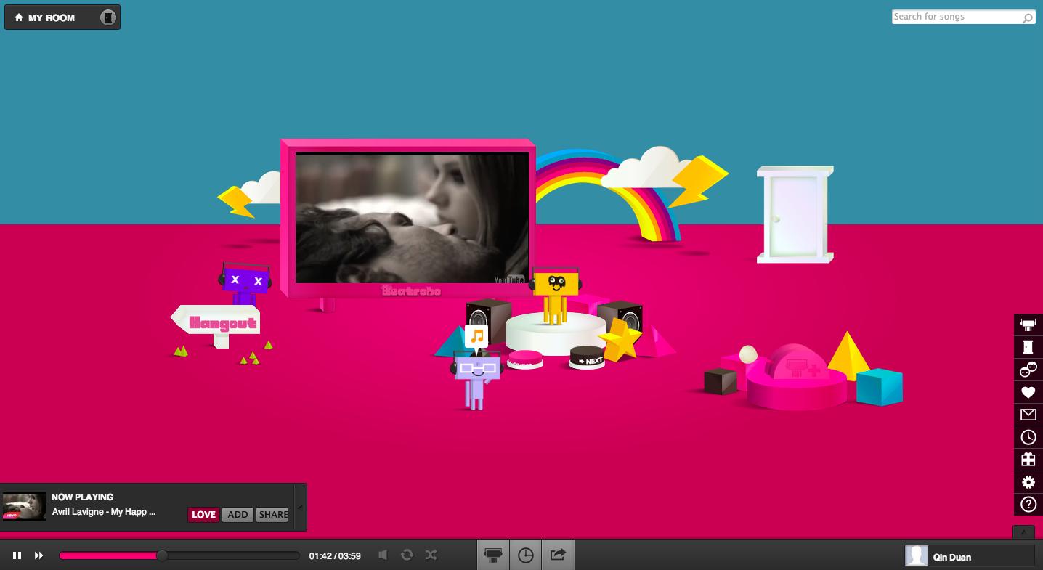Click the lavender robot with glasses
The width and height of the screenshot is (1043, 570).
coord(476,379)
